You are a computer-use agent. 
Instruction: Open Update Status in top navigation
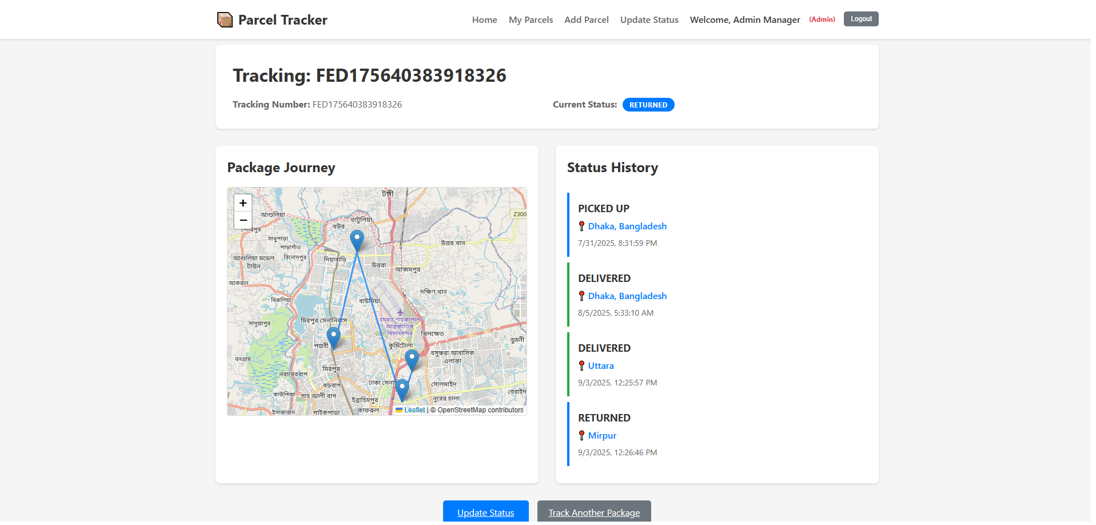click(649, 20)
